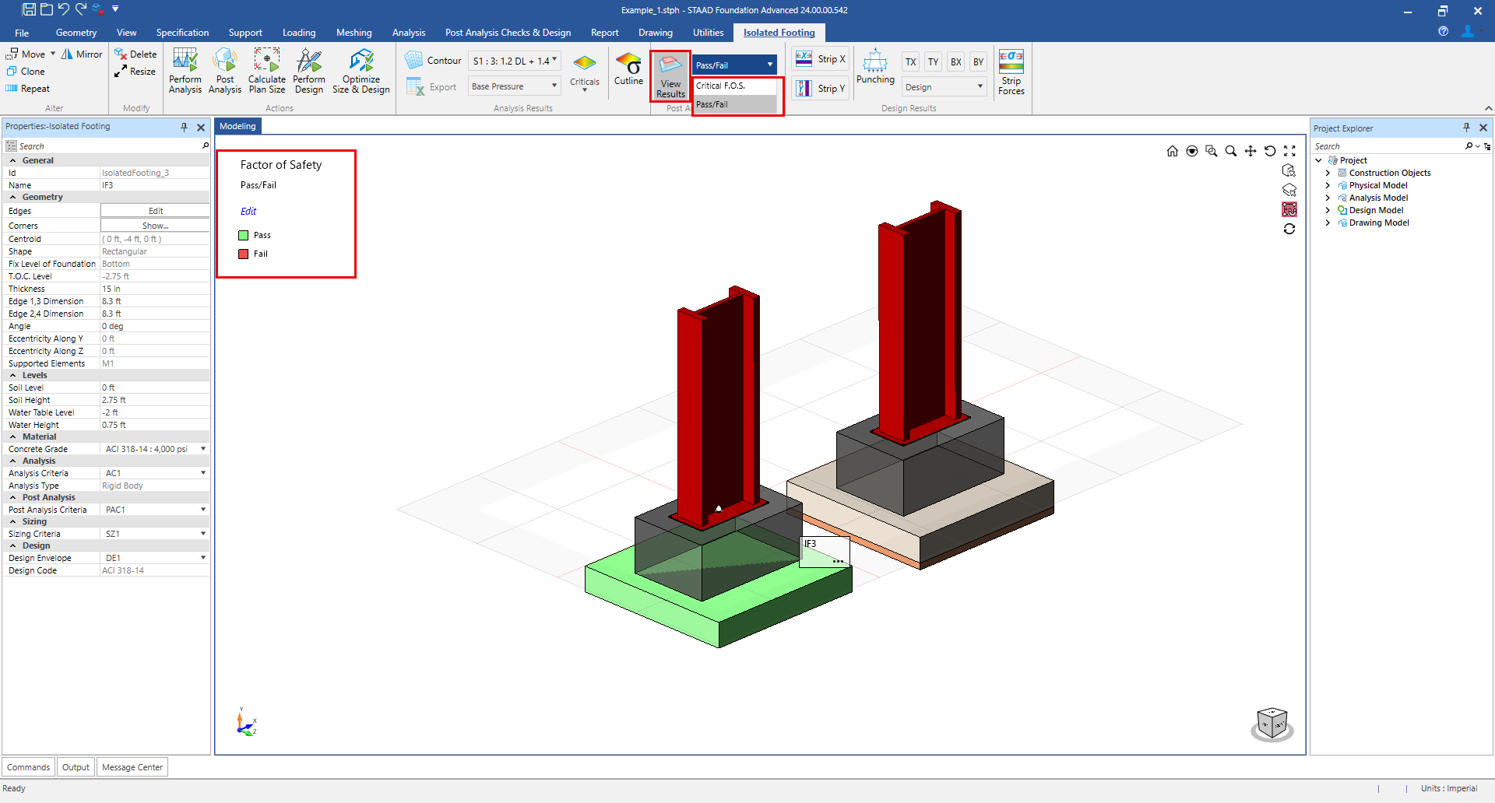Click the Mirror tool
The height and width of the screenshot is (803, 1495).
82,54
